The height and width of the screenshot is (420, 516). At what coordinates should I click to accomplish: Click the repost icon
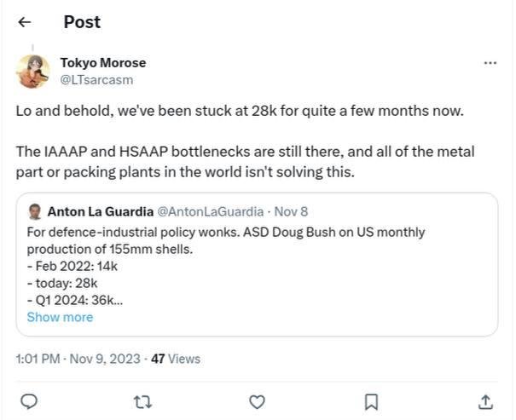(x=142, y=400)
